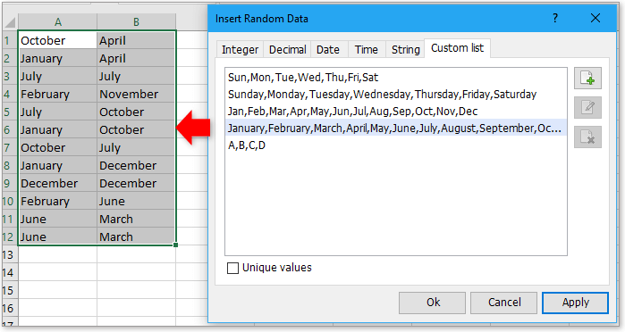The image size is (625, 332).
Task: Click cell B8 containing December
Action: point(136,165)
